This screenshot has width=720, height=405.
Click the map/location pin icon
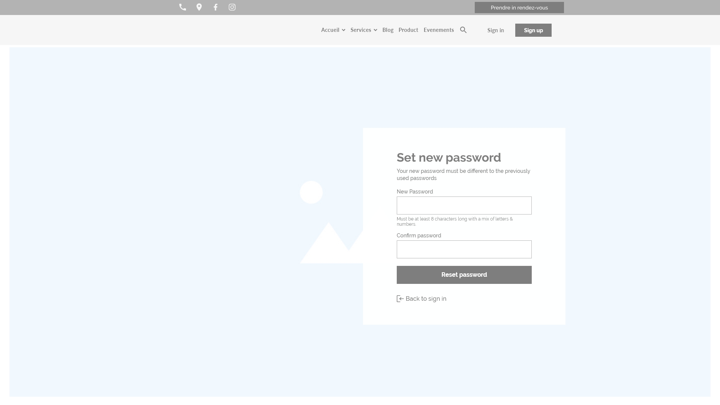click(199, 7)
